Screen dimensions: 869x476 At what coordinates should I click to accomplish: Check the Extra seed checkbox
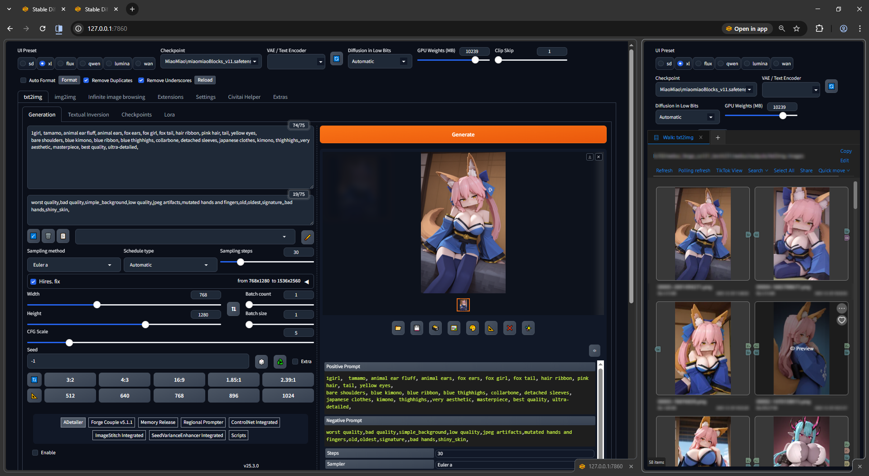point(295,361)
